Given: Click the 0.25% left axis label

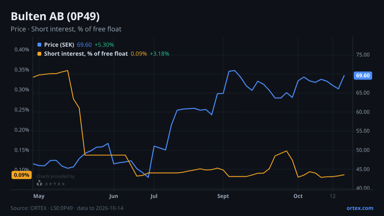Looking at the screenshot, I should coord(22,110).
